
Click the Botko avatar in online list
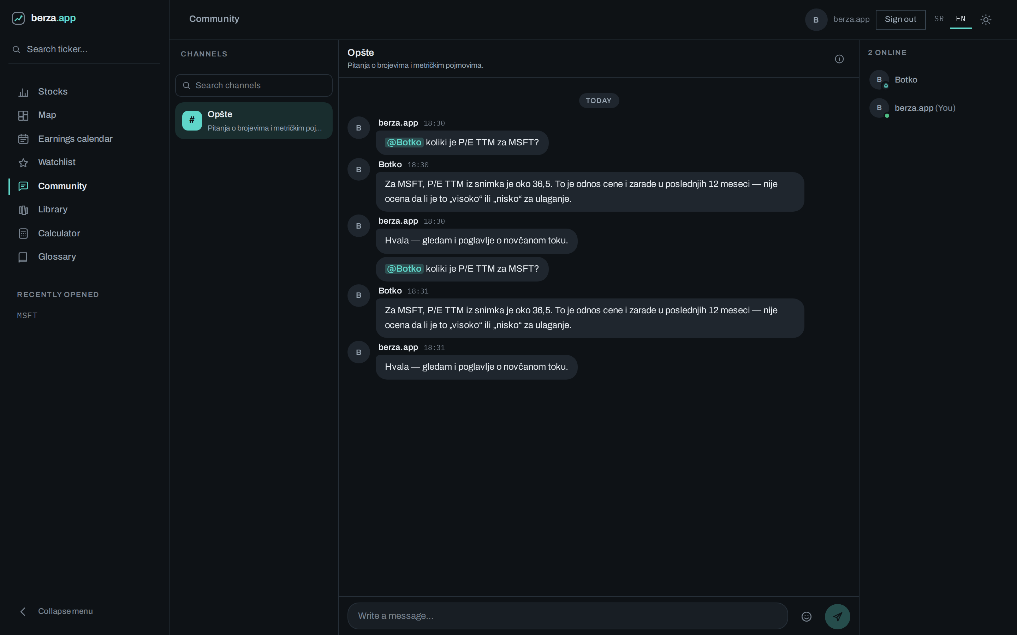[x=879, y=80]
